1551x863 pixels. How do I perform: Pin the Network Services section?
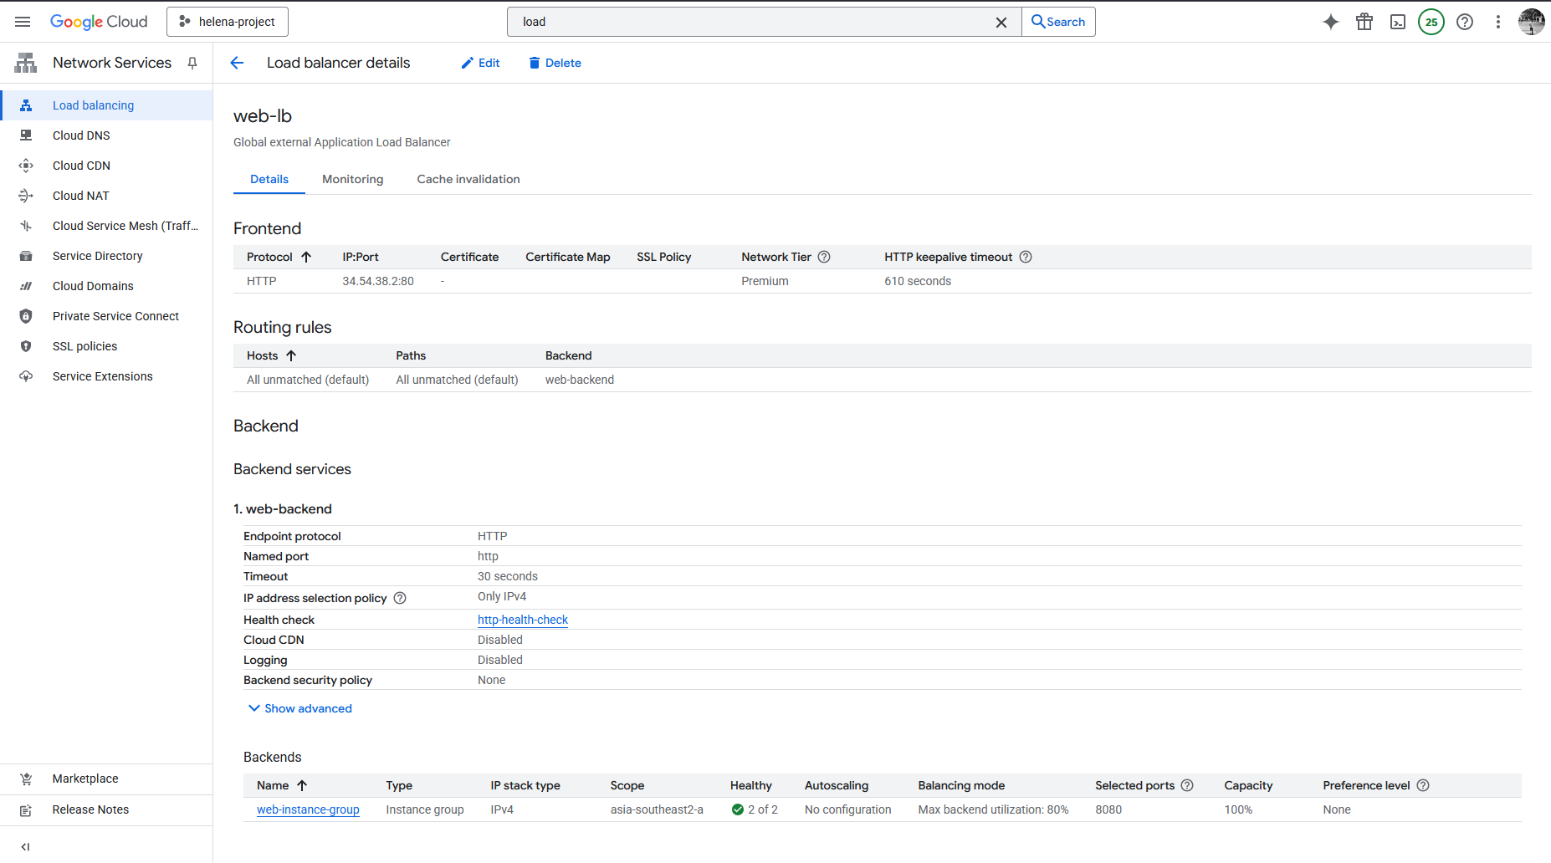(192, 63)
